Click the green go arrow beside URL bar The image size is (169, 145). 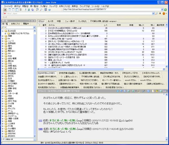coord(165,10)
